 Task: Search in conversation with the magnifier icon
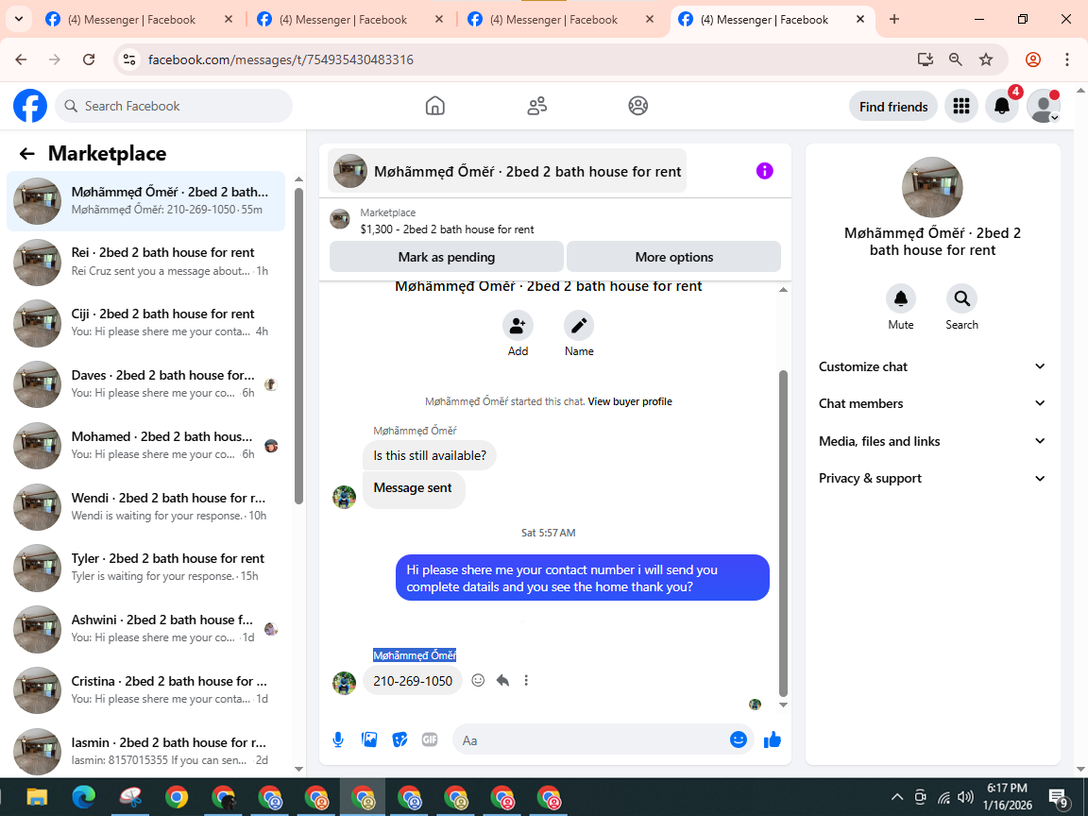tap(961, 298)
